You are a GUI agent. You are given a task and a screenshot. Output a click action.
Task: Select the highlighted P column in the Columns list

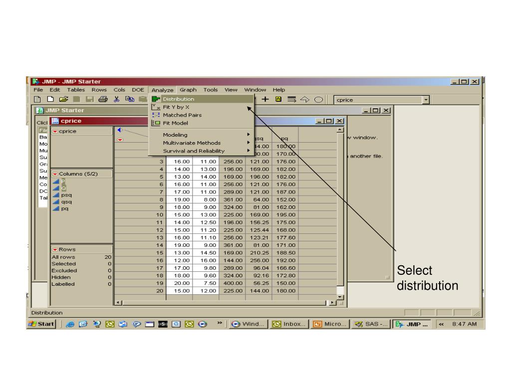63,182
